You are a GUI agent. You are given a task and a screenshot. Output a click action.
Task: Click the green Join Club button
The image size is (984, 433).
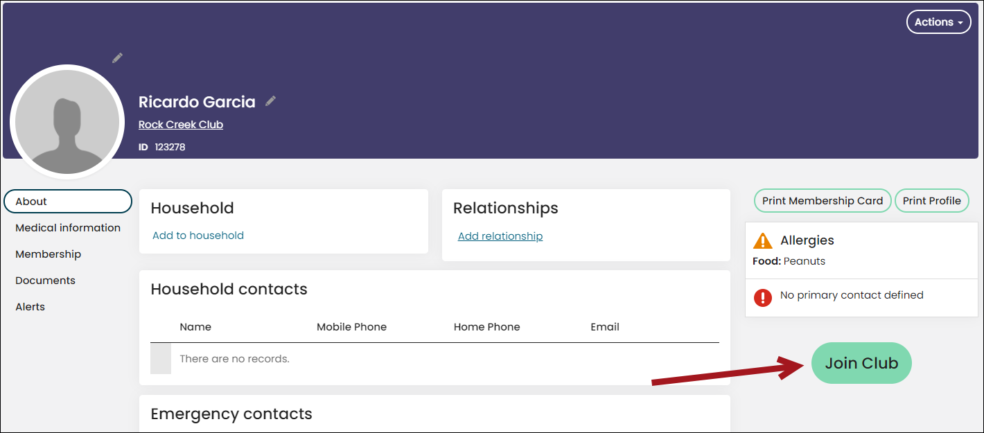(x=861, y=363)
